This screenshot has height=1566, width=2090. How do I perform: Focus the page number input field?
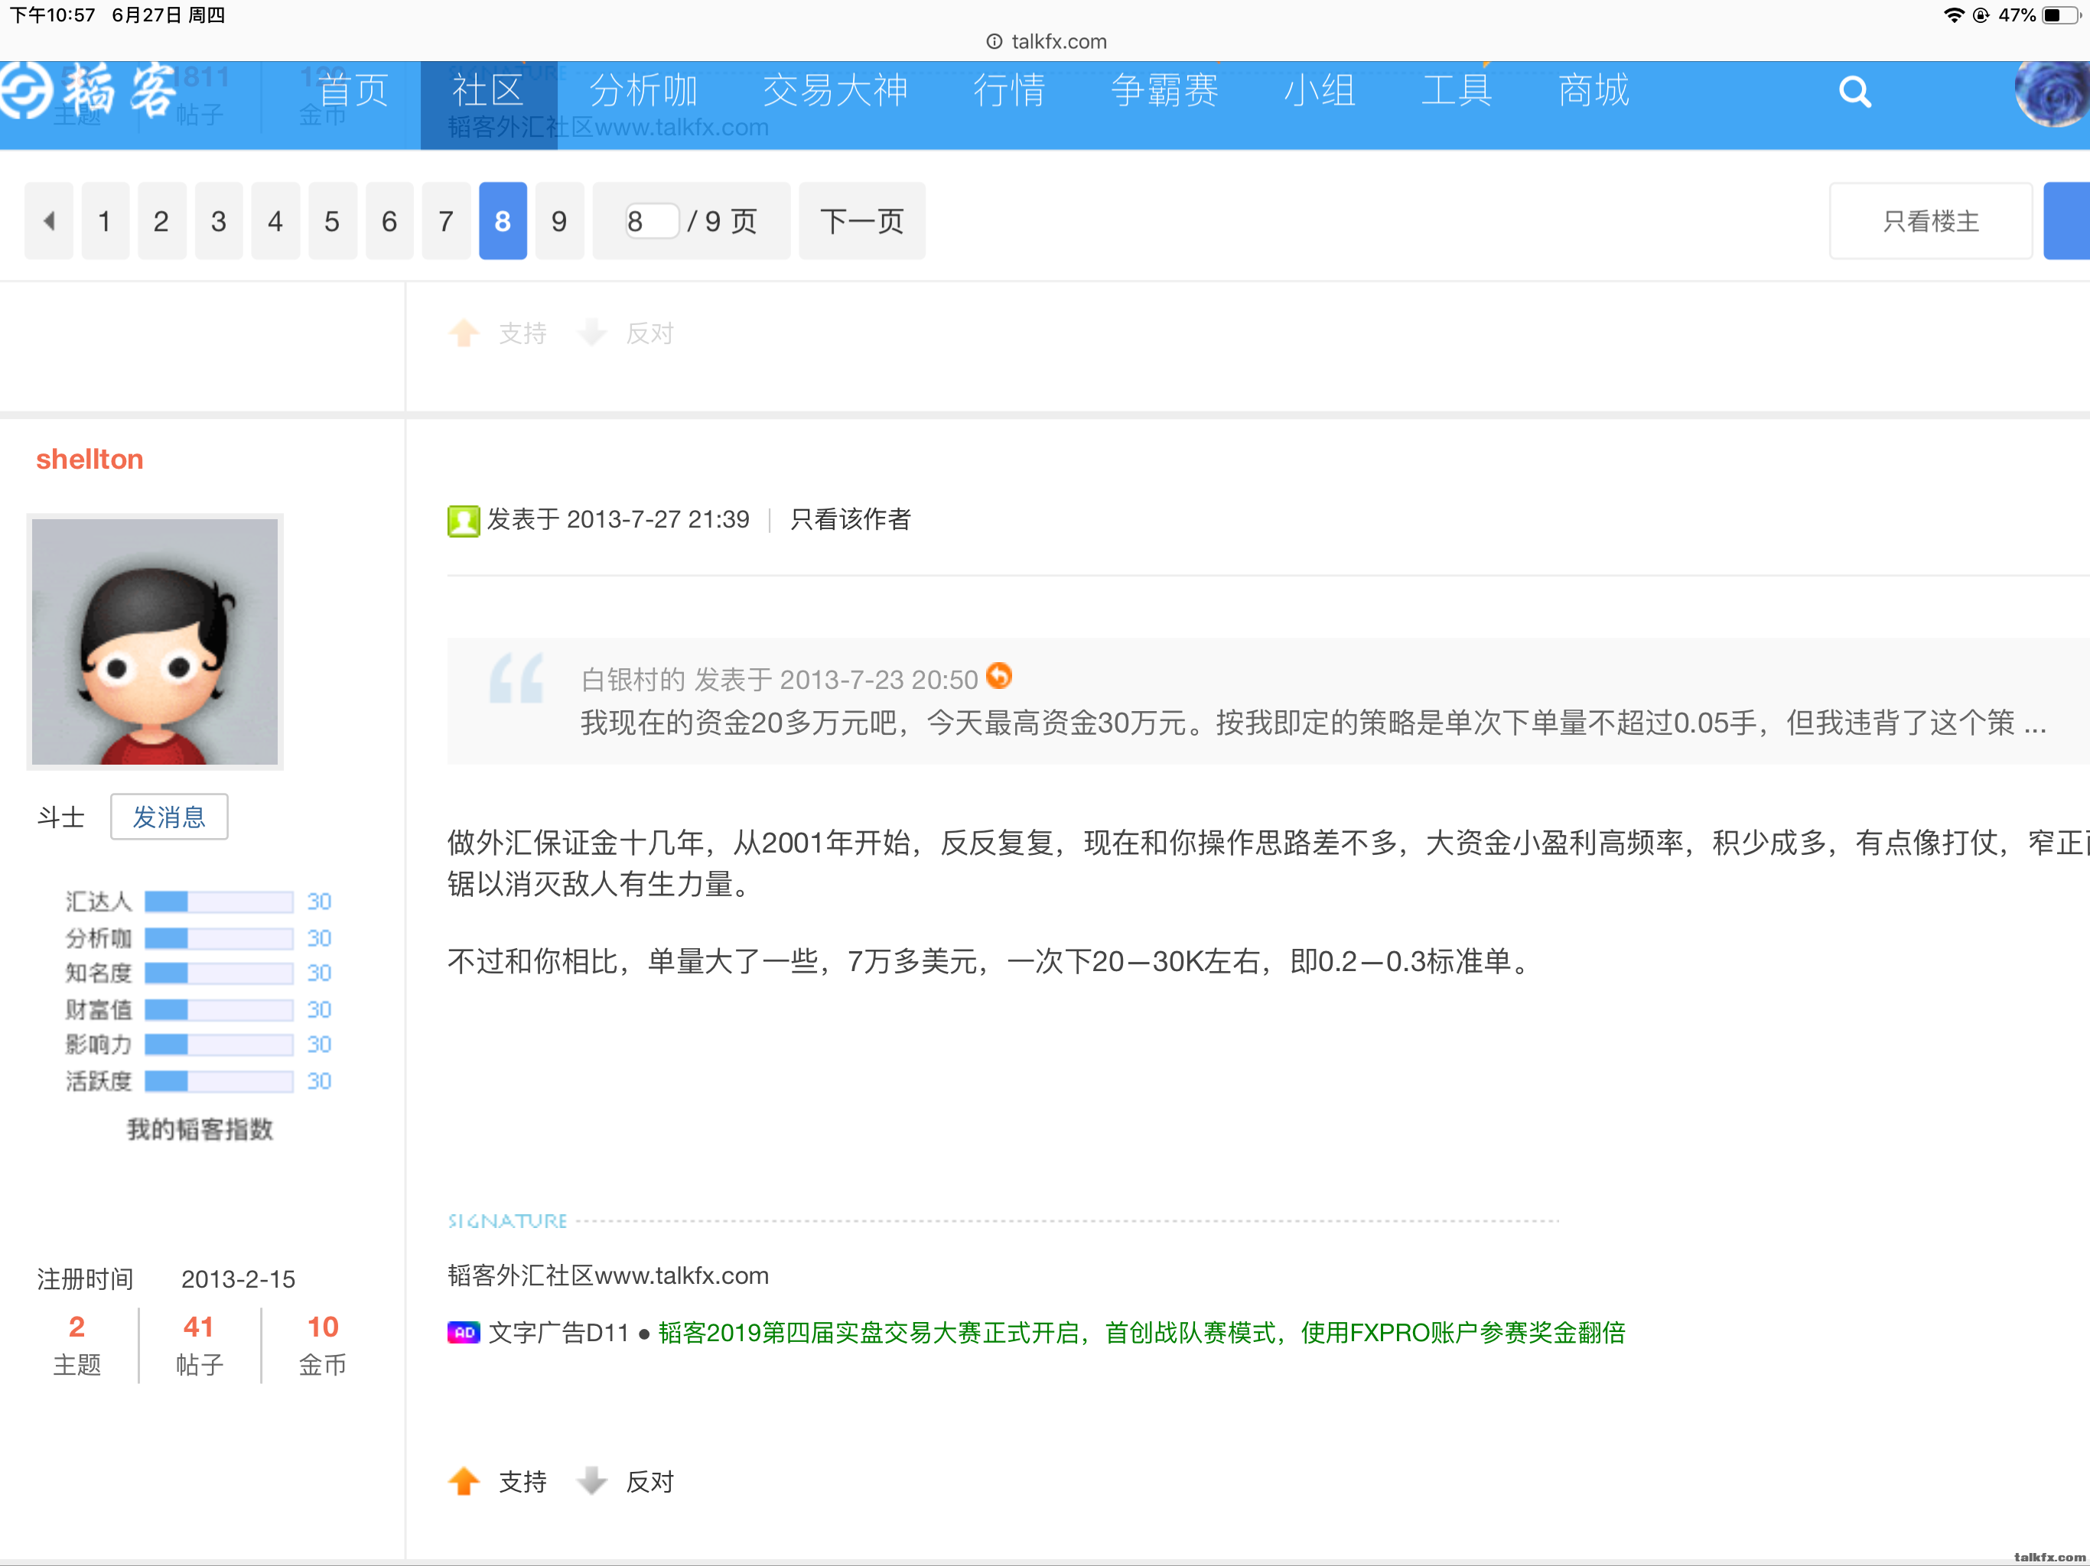tap(651, 221)
